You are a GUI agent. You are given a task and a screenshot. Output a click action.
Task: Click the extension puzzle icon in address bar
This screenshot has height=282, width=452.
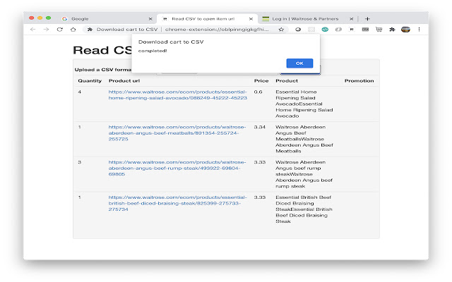click(90, 30)
